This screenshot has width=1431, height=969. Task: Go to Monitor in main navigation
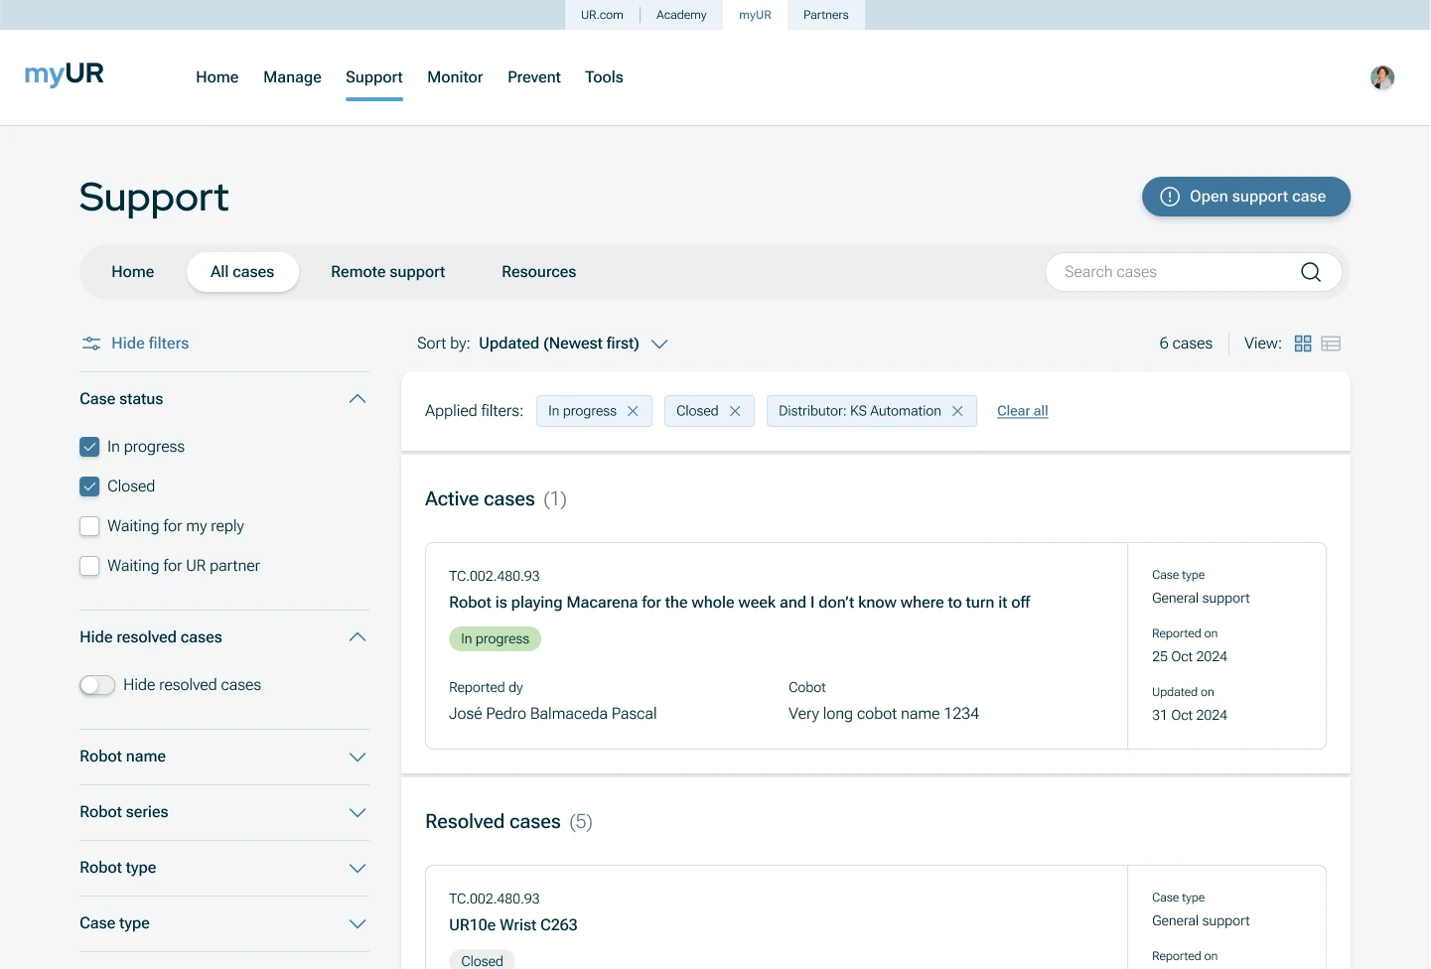click(x=455, y=77)
